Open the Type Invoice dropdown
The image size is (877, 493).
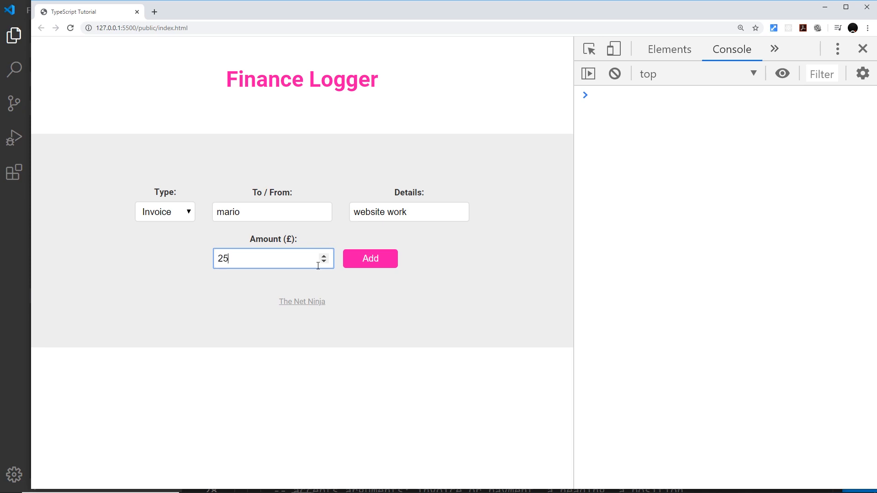coord(165,212)
